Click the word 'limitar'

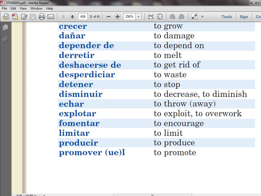click(74, 133)
